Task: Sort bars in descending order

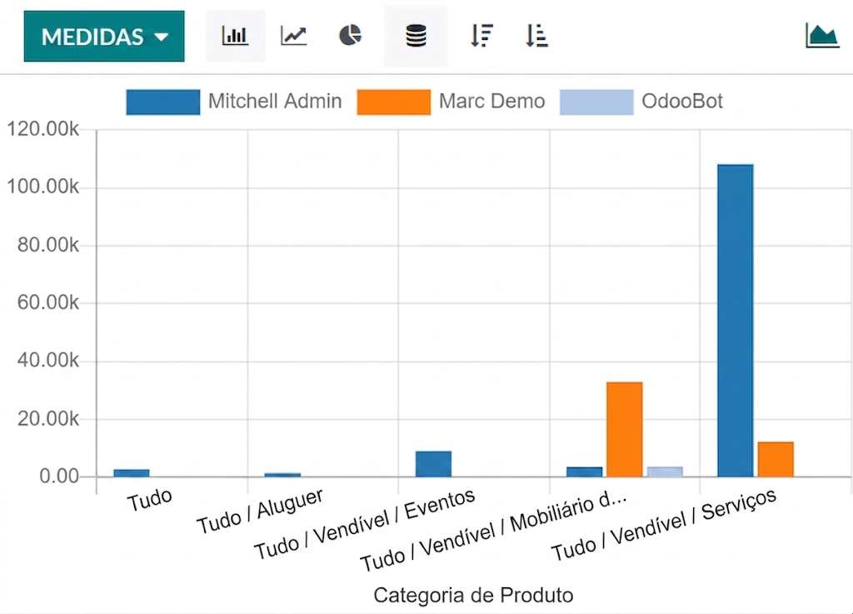Action: click(481, 36)
